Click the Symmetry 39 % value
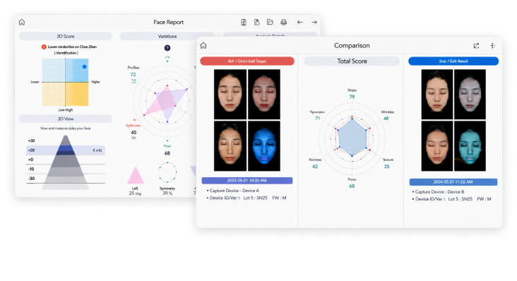The image size is (517, 281). (x=167, y=193)
